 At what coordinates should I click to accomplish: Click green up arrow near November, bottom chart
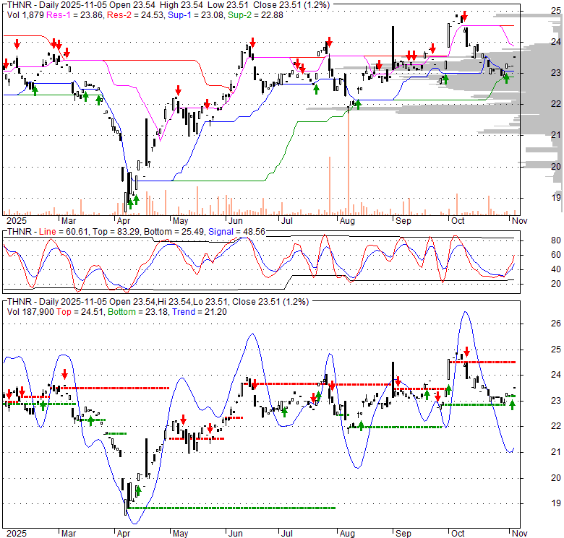[x=512, y=404]
